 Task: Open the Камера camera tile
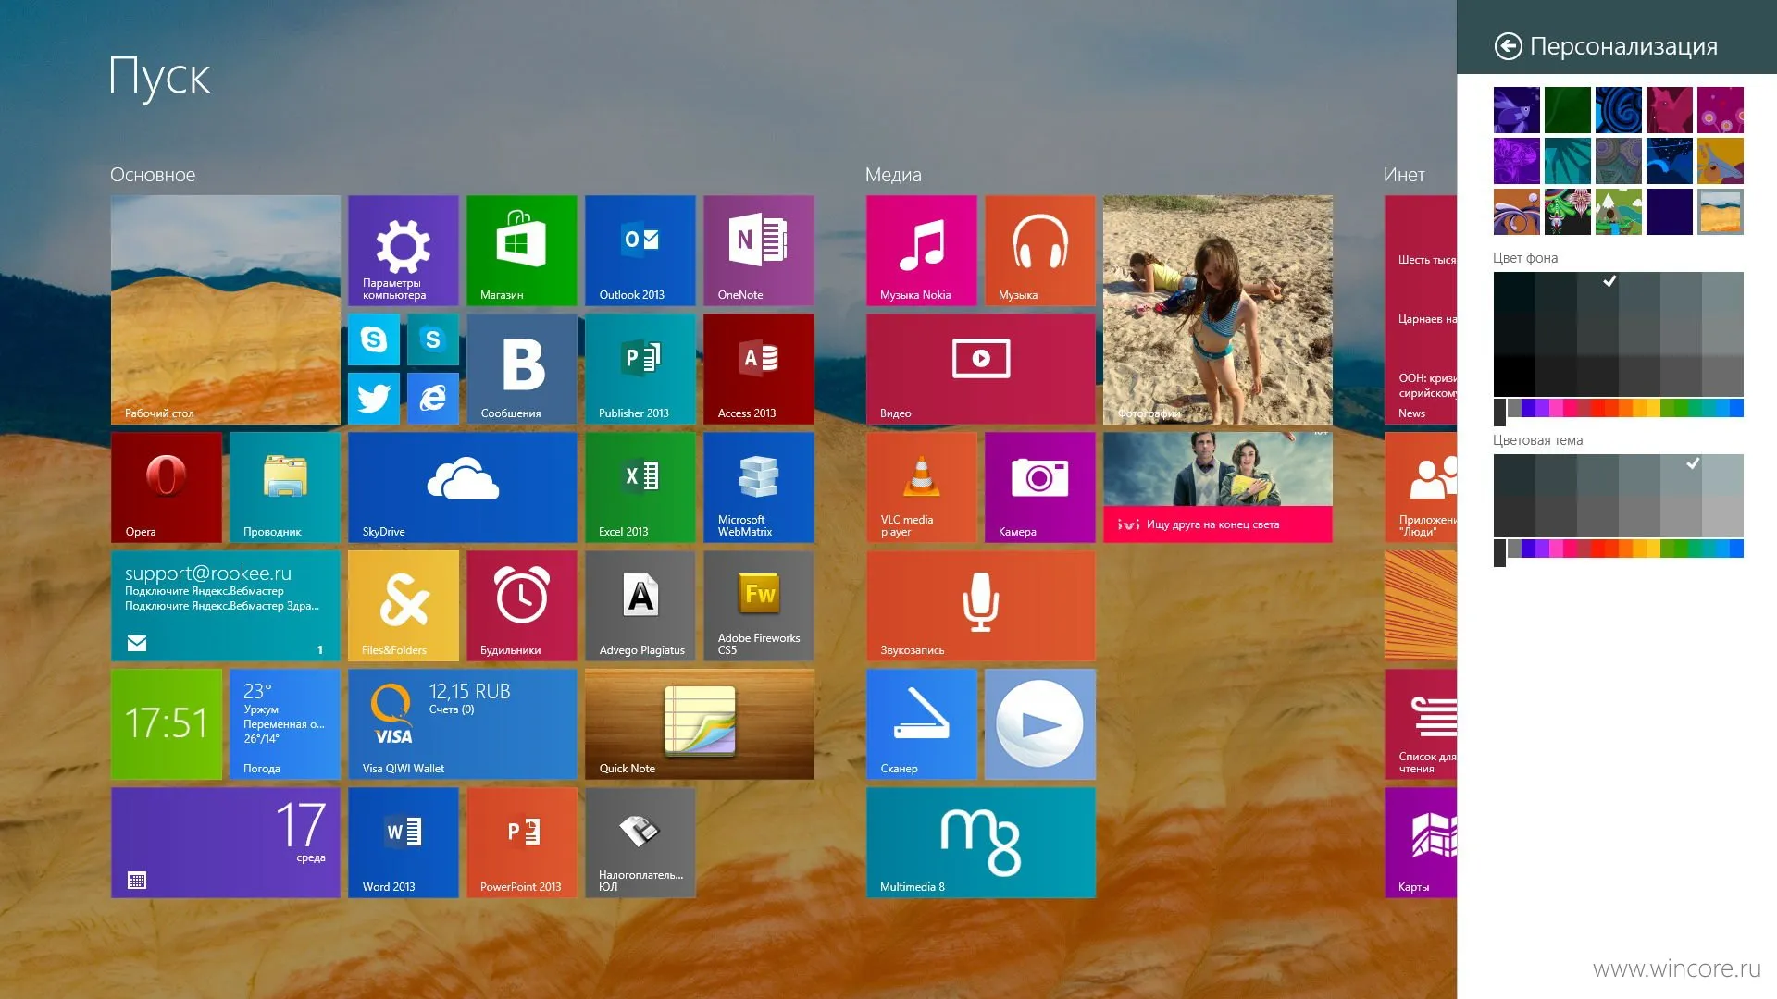click(x=1039, y=487)
